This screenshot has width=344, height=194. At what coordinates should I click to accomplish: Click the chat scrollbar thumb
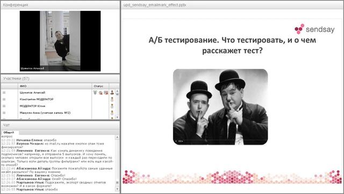click(117, 183)
